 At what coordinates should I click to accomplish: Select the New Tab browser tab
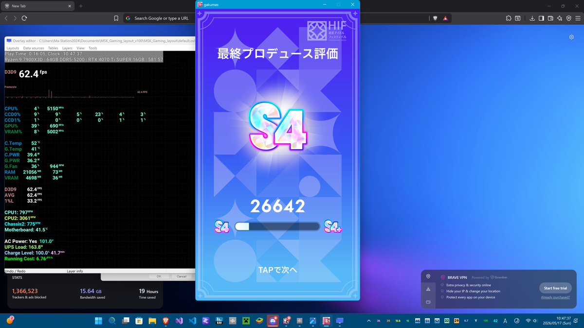(x=36, y=6)
